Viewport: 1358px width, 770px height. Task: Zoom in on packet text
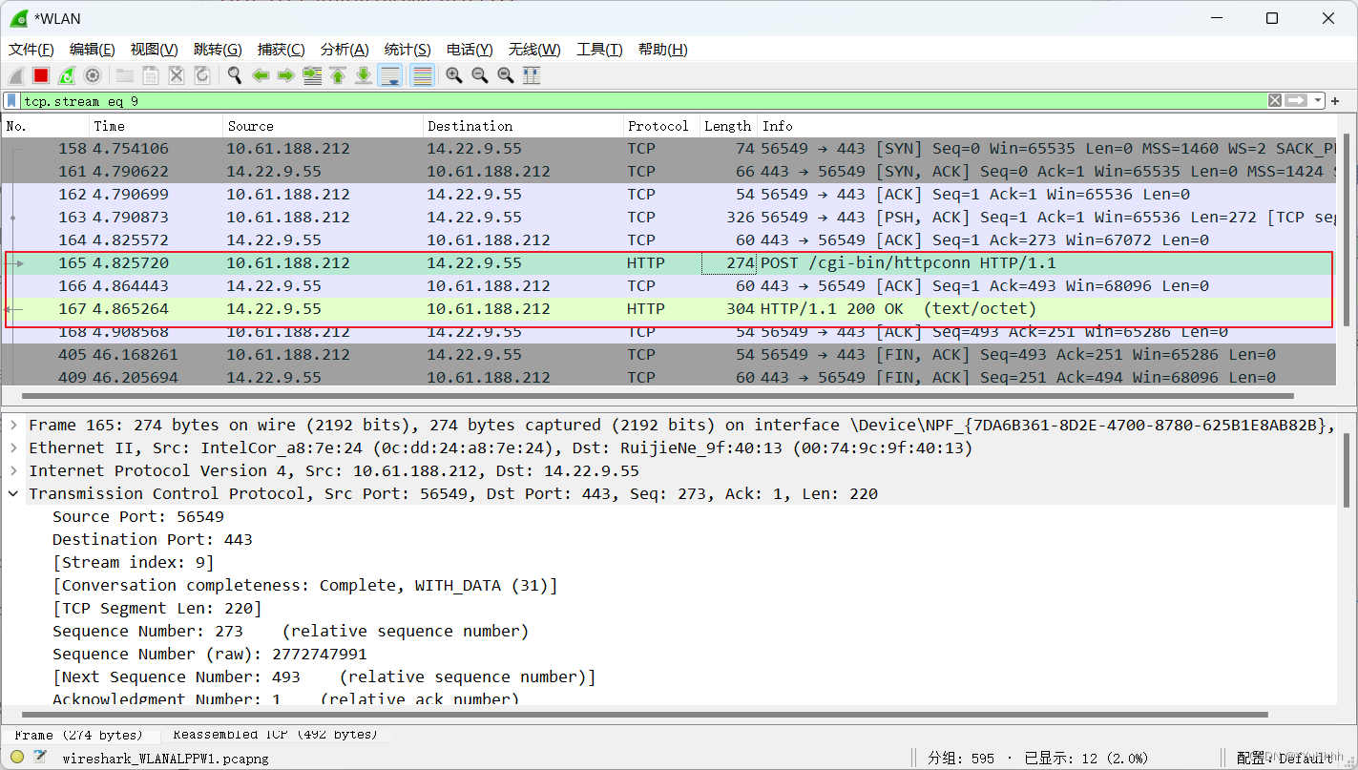coord(454,75)
